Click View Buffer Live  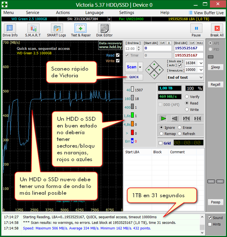click(206, 13)
